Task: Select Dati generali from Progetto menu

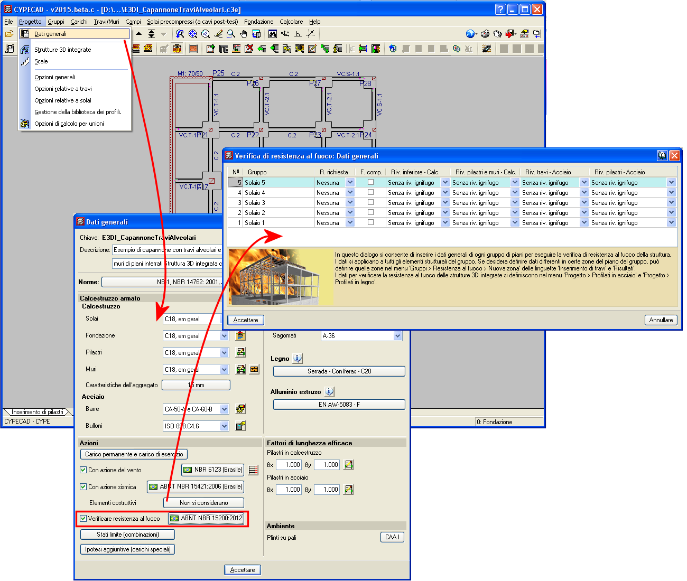Action: (75, 34)
